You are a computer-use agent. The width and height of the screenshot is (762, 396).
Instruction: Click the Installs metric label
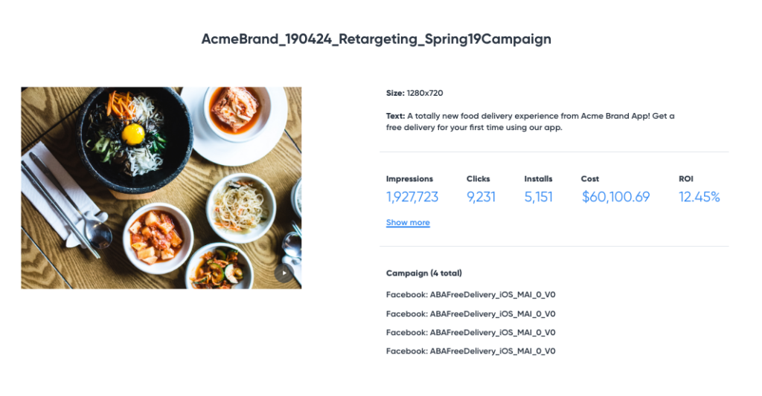538,179
